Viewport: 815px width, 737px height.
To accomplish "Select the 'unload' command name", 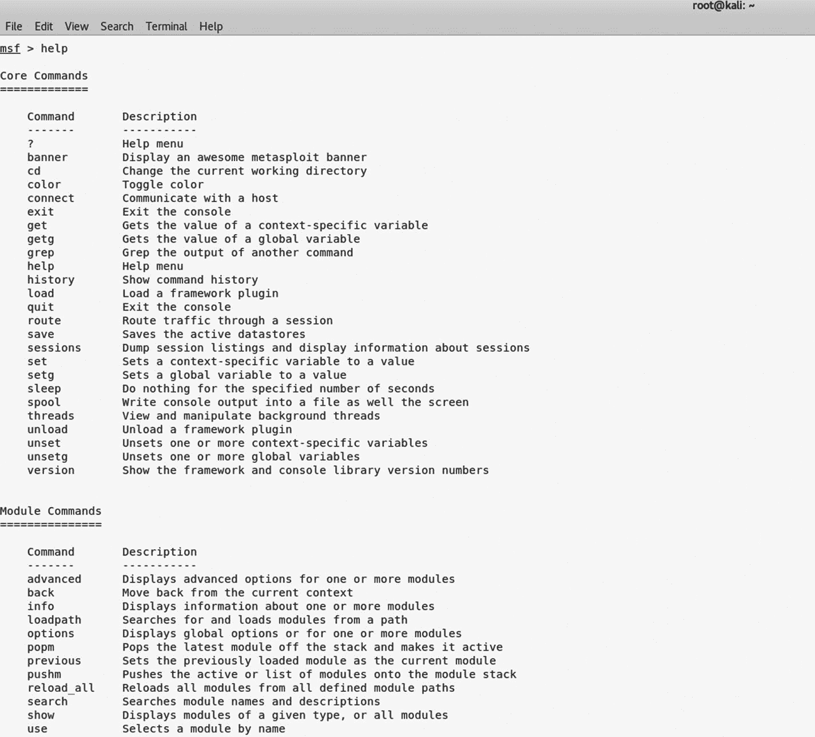I will click(47, 430).
